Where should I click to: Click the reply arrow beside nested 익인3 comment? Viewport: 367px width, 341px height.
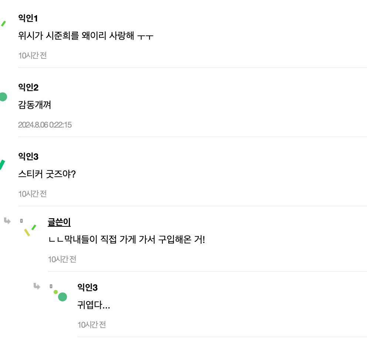click(37, 286)
